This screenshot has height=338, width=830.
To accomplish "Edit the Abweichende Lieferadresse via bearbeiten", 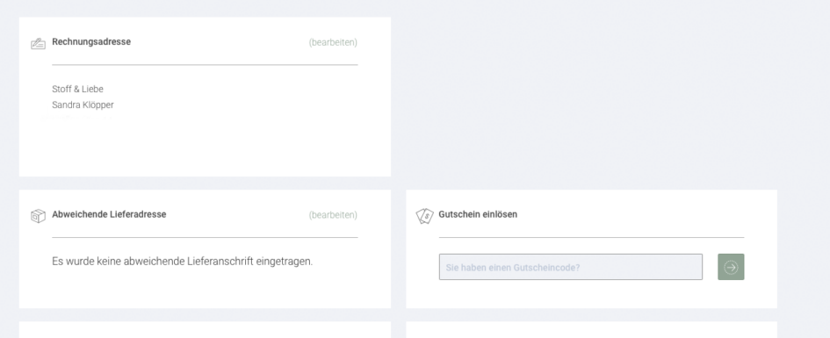I will coord(333,215).
